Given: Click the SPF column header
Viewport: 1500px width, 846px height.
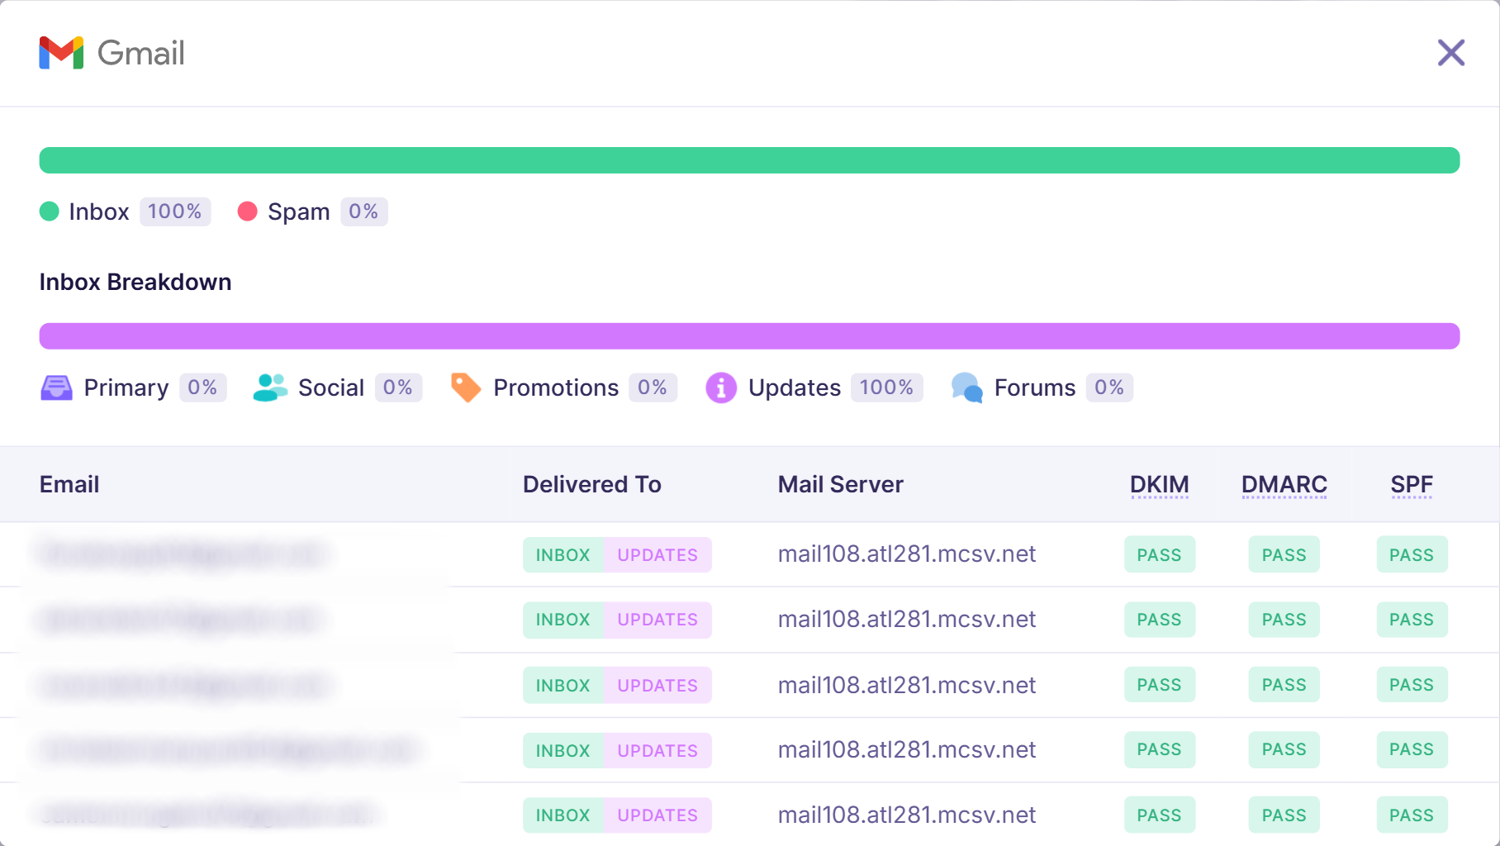Looking at the screenshot, I should click(x=1412, y=485).
